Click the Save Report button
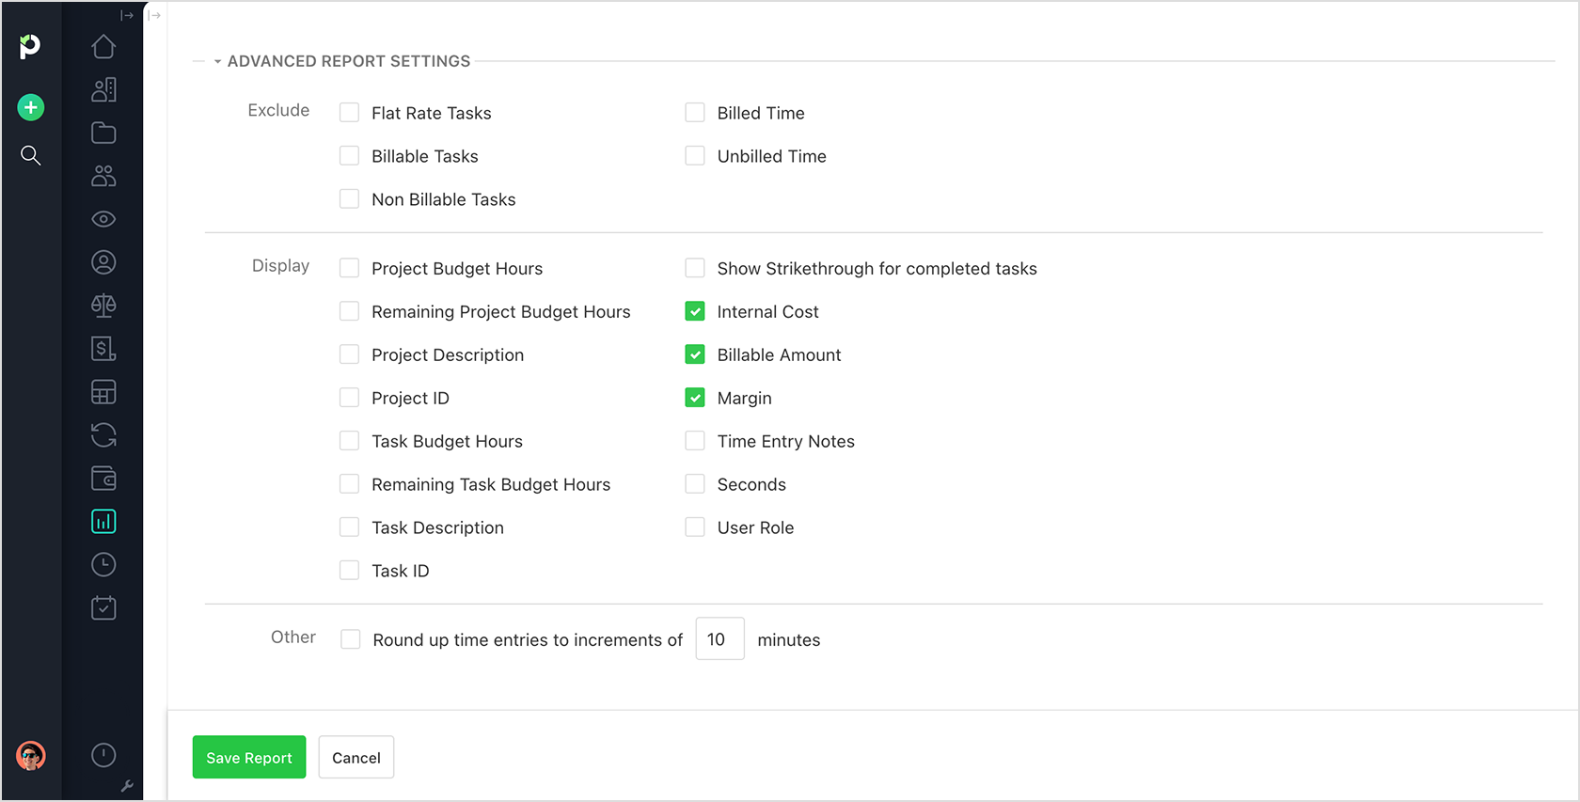This screenshot has width=1580, height=802. tap(249, 757)
